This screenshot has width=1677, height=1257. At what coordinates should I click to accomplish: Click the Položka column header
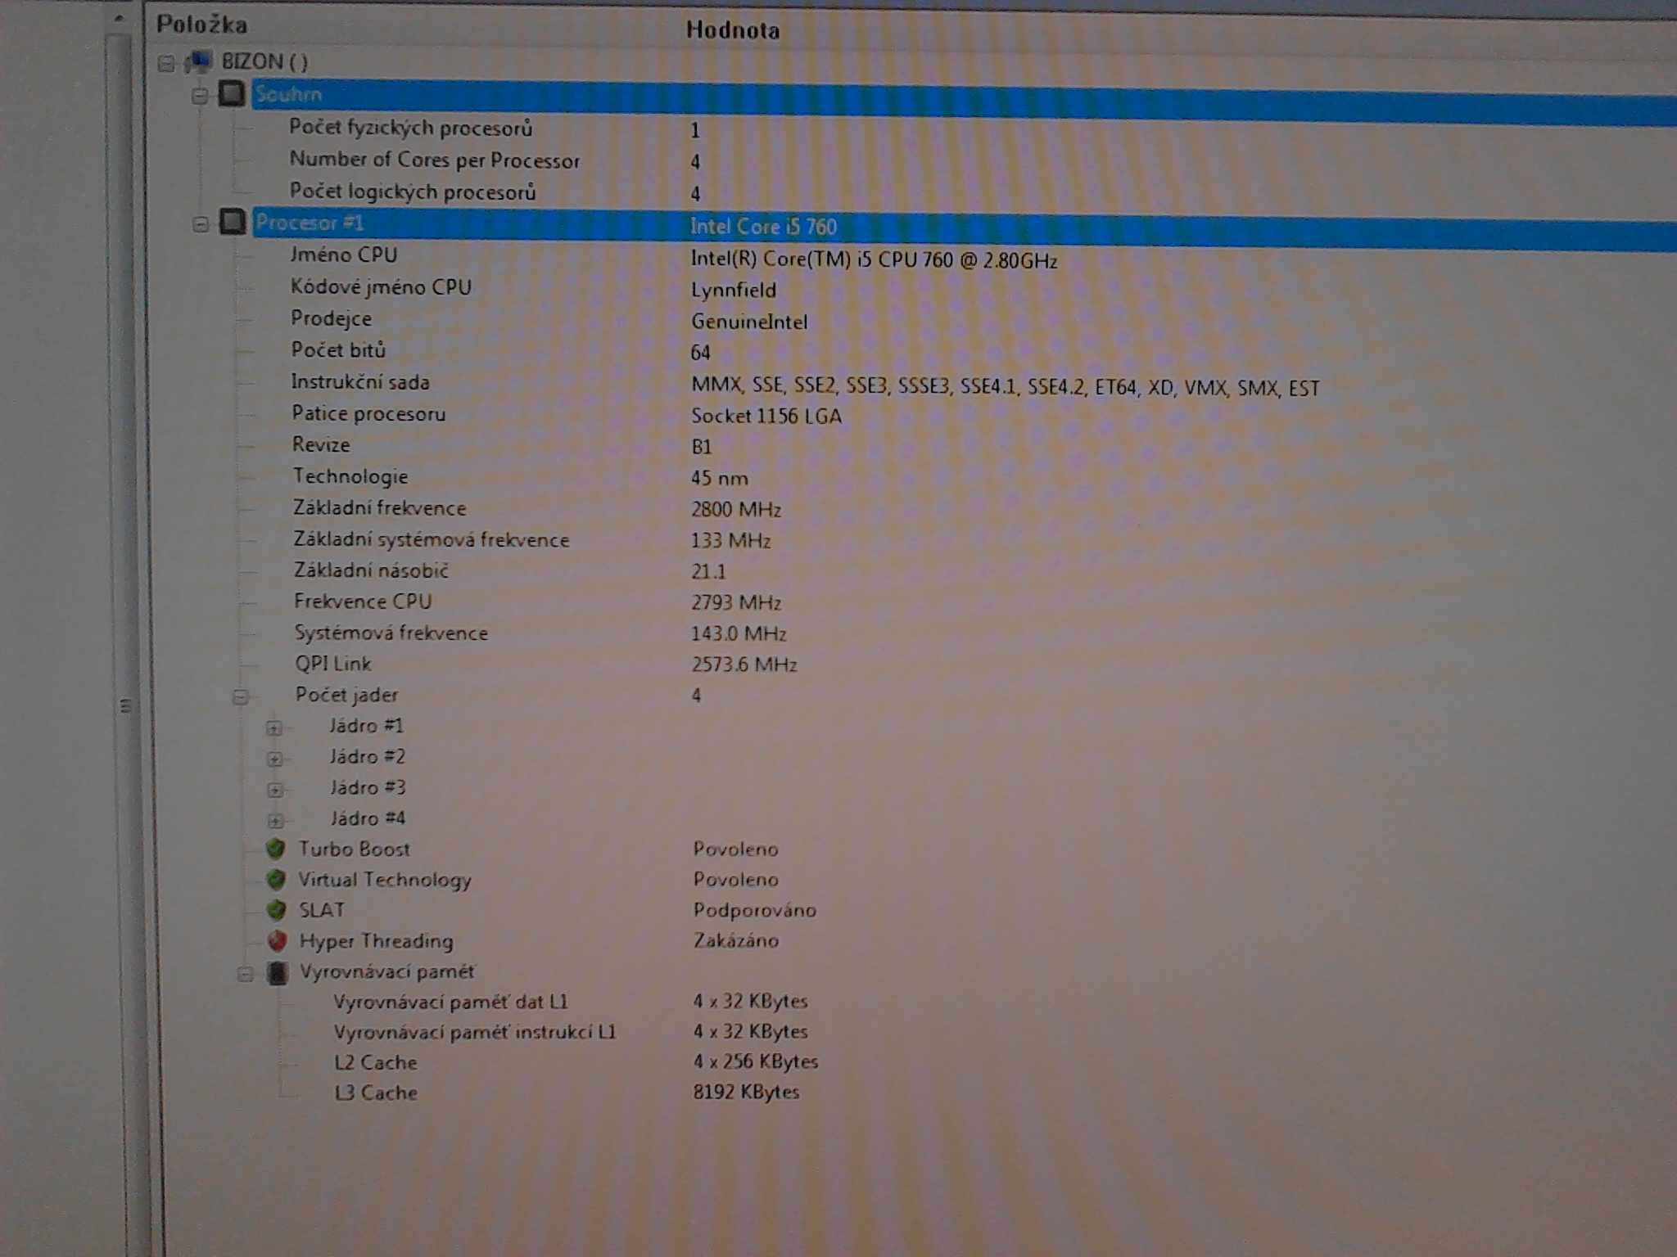(202, 25)
